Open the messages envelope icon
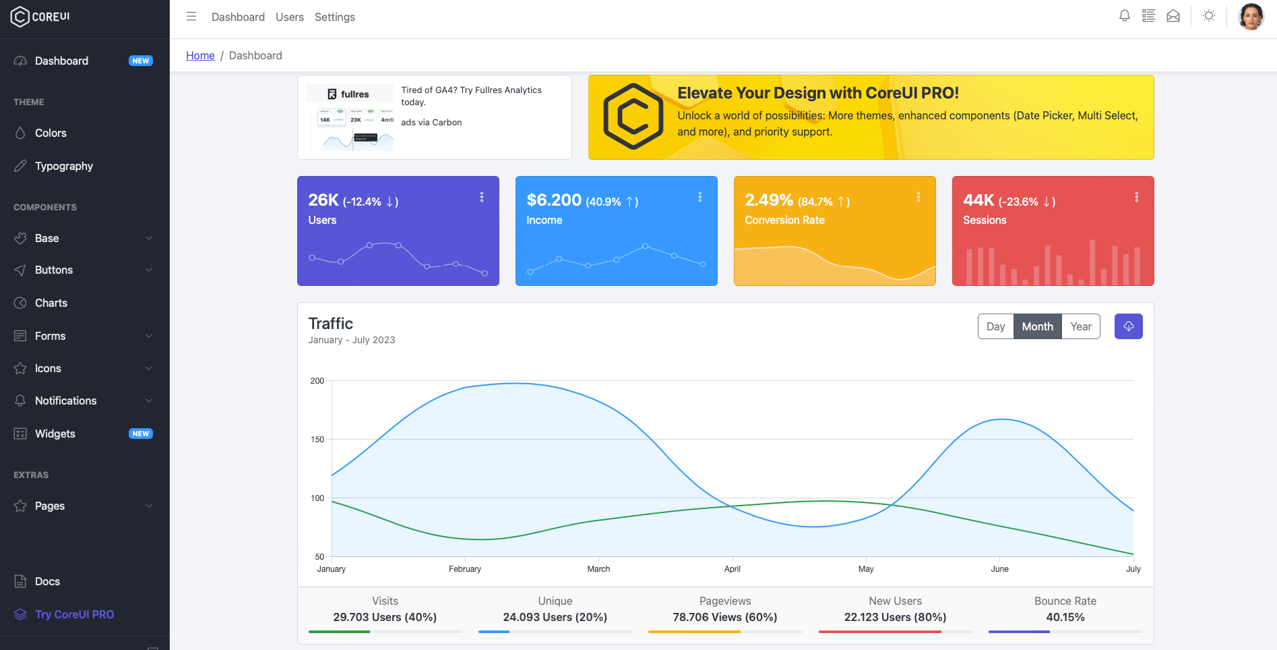The height and width of the screenshot is (650, 1277). coord(1173,16)
